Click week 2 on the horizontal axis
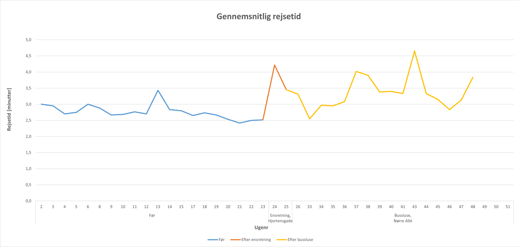This screenshot has height=247, width=519. (41, 207)
